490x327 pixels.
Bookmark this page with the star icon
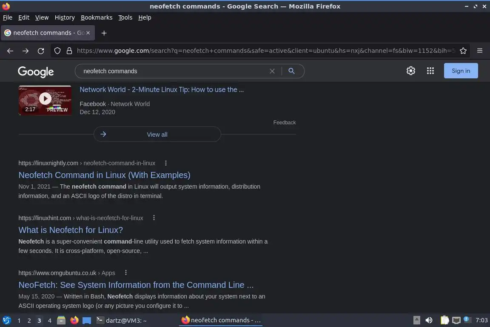[x=463, y=51]
